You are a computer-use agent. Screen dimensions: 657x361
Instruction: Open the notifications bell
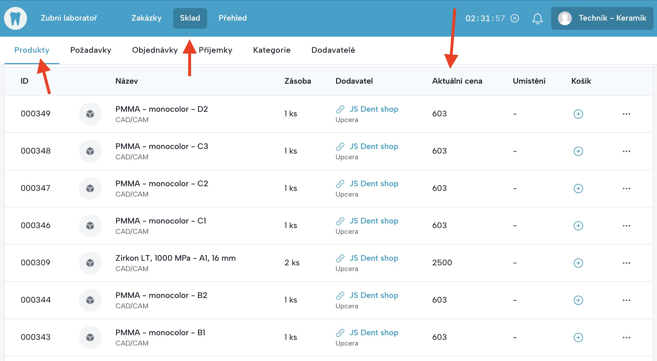[537, 19]
